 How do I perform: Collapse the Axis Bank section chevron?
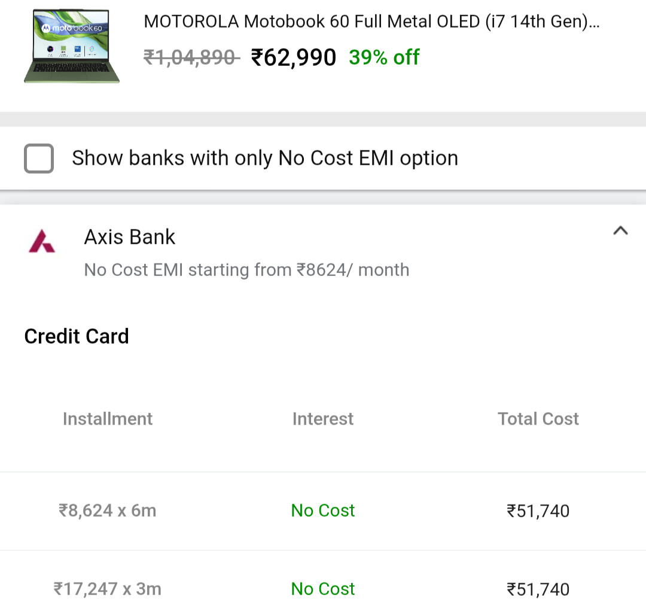pyautogui.click(x=620, y=230)
